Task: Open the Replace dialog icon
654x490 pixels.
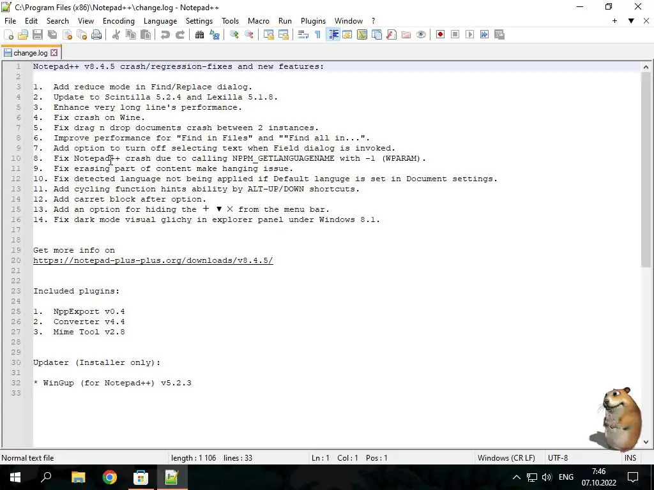Action: (215, 34)
